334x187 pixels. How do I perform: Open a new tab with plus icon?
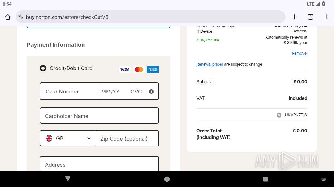pyautogui.click(x=294, y=17)
